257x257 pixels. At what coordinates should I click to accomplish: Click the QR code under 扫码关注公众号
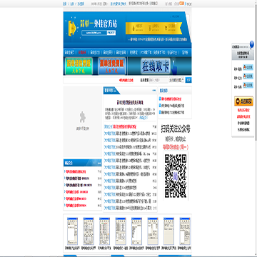[x=176, y=176]
